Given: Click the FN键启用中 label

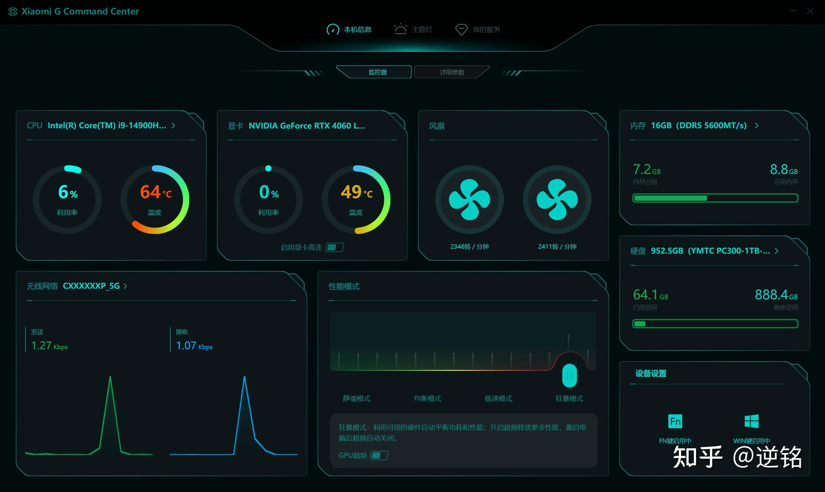Looking at the screenshot, I should tap(675, 441).
